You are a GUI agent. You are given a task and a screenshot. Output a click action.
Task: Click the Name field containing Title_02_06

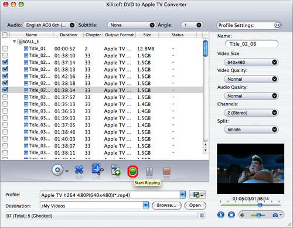coord(251,44)
